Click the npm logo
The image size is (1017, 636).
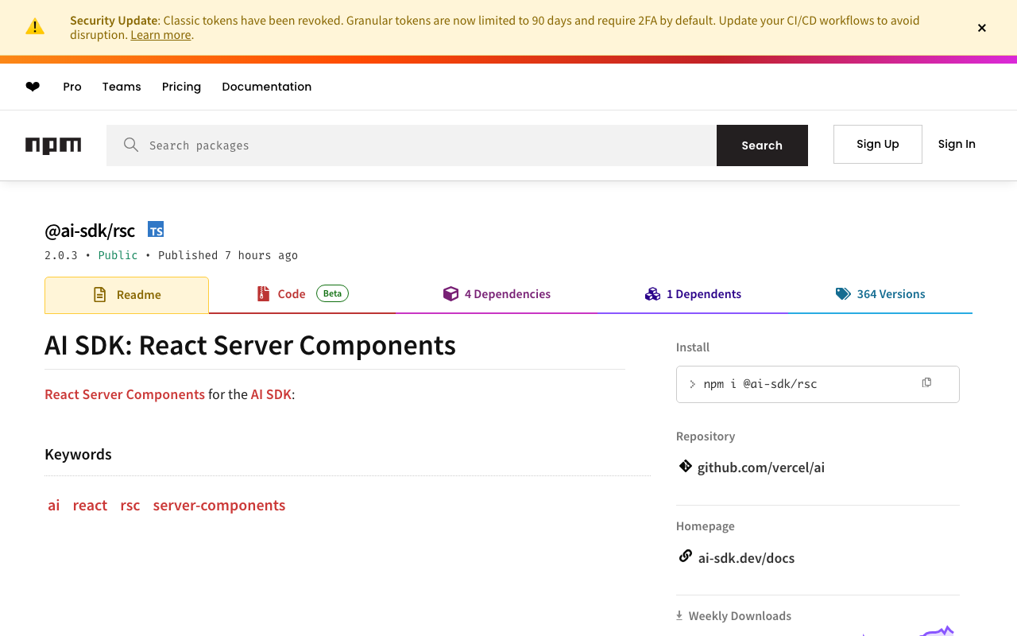(53, 145)
